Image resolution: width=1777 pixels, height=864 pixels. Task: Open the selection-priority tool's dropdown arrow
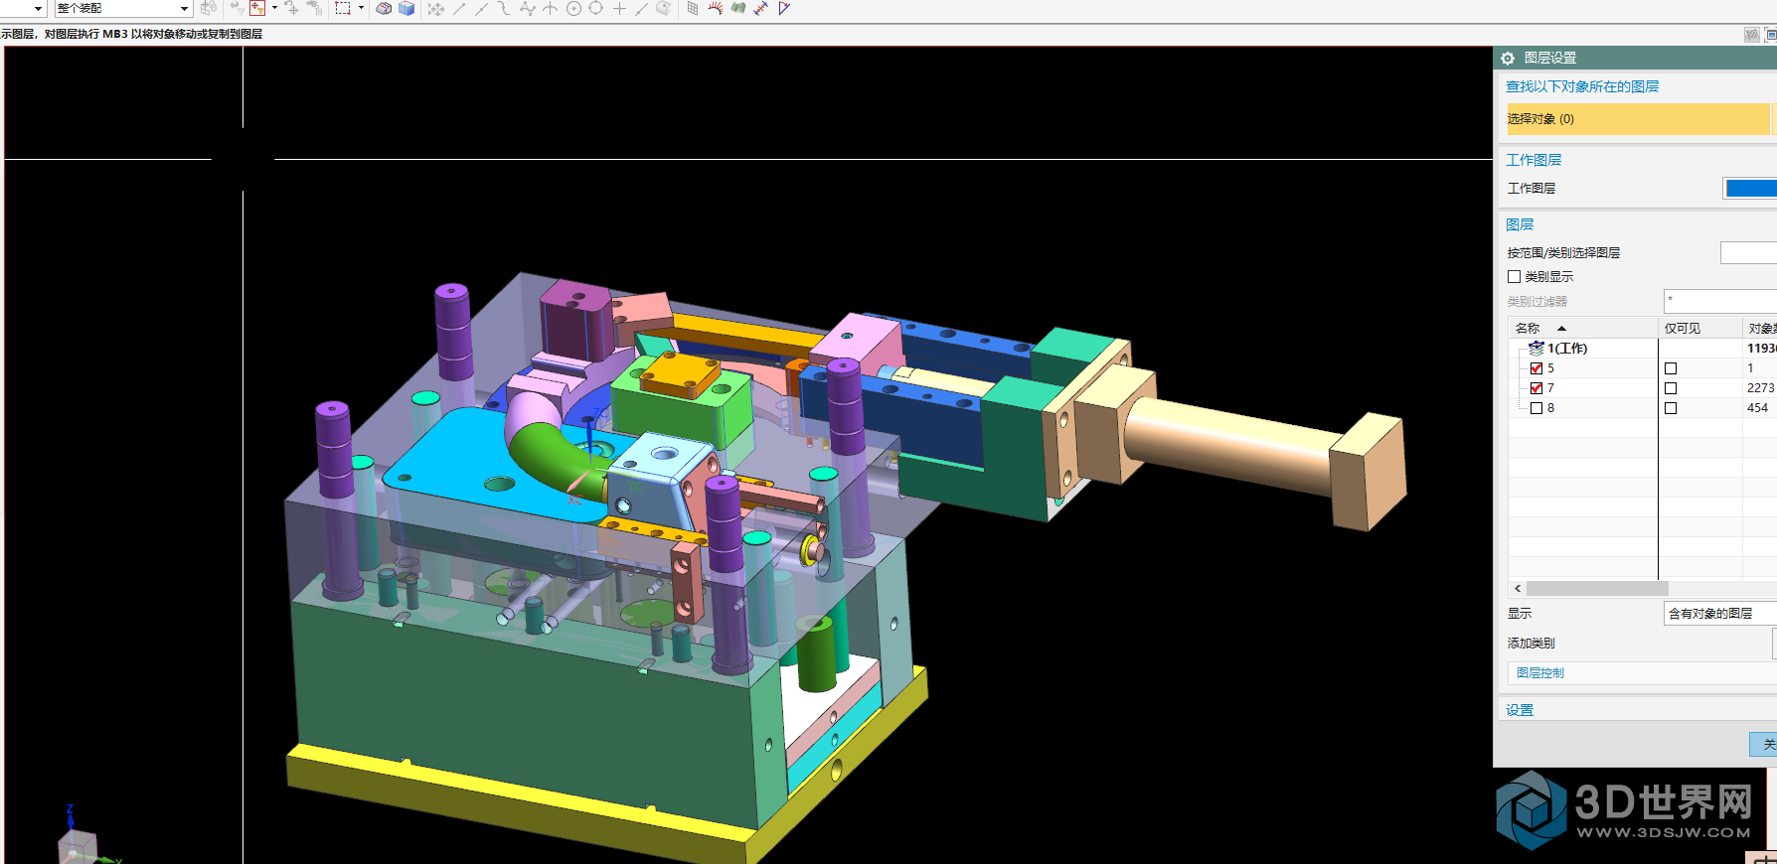(274, 8)
